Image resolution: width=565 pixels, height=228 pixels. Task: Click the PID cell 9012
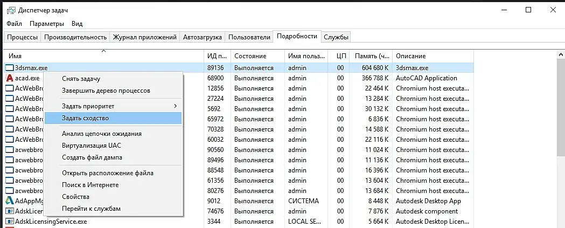(214, 201)
